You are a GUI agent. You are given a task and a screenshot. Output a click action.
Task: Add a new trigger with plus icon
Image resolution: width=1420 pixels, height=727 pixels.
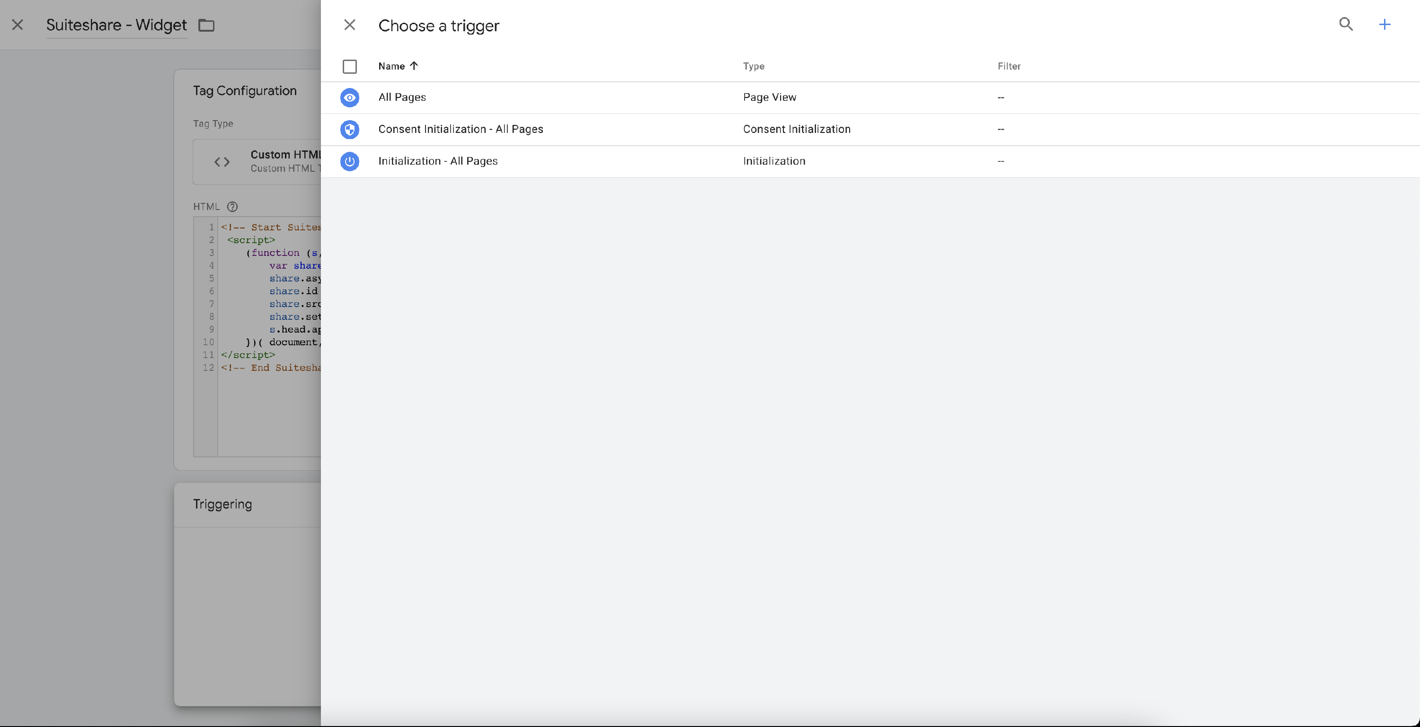tap(1384, 24)
